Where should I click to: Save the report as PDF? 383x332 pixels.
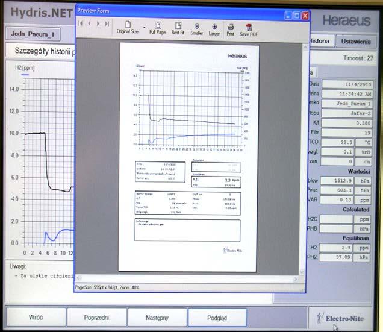tap(249, 31)
